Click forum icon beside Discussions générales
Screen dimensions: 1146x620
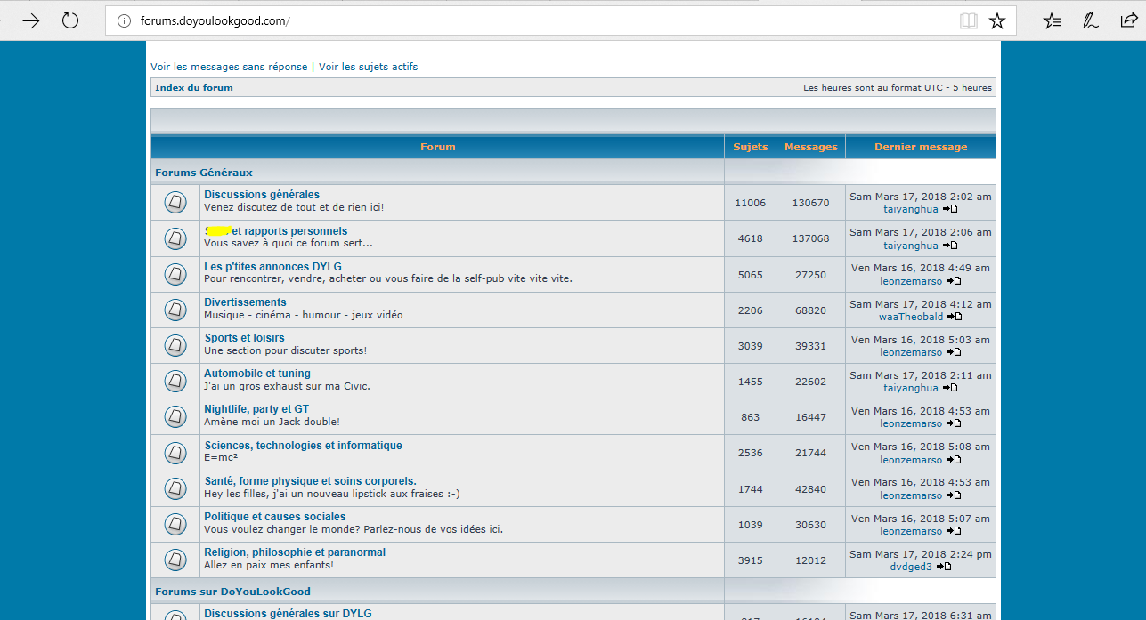175,203
